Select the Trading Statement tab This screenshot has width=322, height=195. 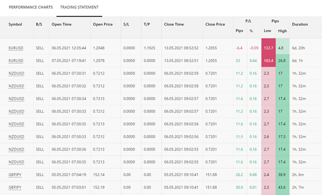click(x=79, y=7)
